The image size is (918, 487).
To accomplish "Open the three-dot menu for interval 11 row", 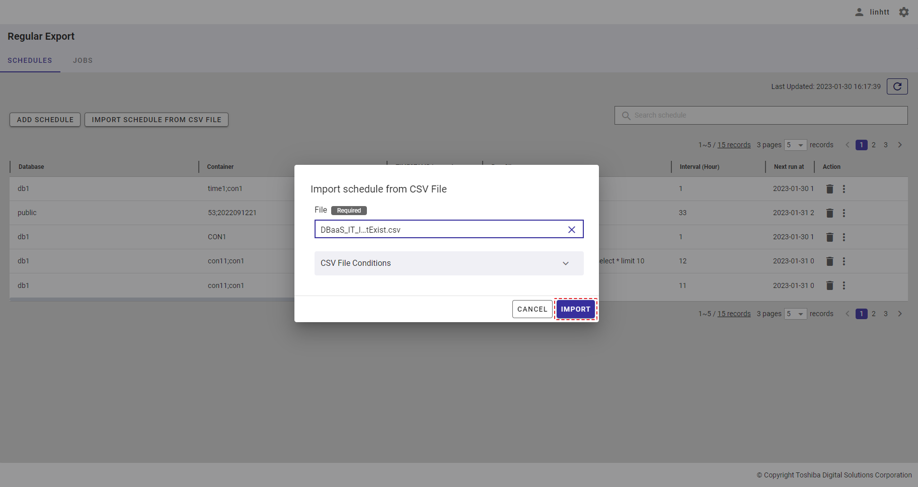I will tap(844, 285).
